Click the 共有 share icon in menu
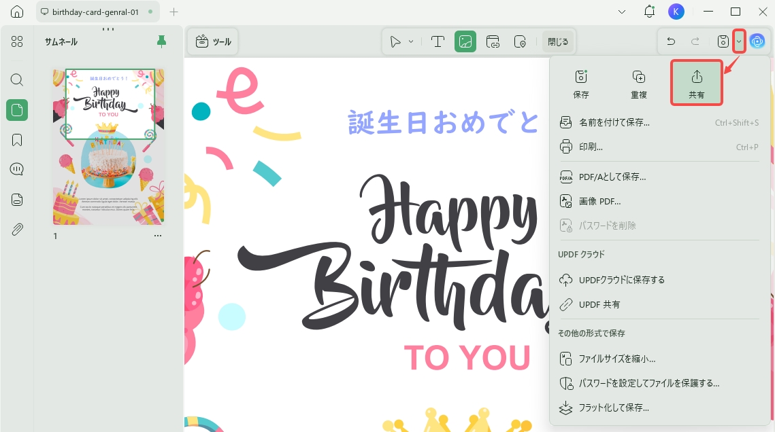The image size is (775, 432). pyautogui.click(x=697, y=83)
